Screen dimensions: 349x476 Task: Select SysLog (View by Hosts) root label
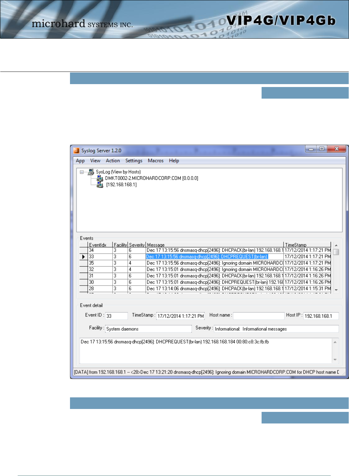(x=118, y=172)
